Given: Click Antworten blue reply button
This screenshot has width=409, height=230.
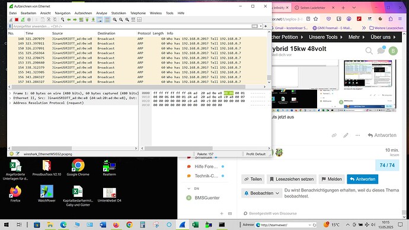Looking at the screenshot, I should 362,179.
